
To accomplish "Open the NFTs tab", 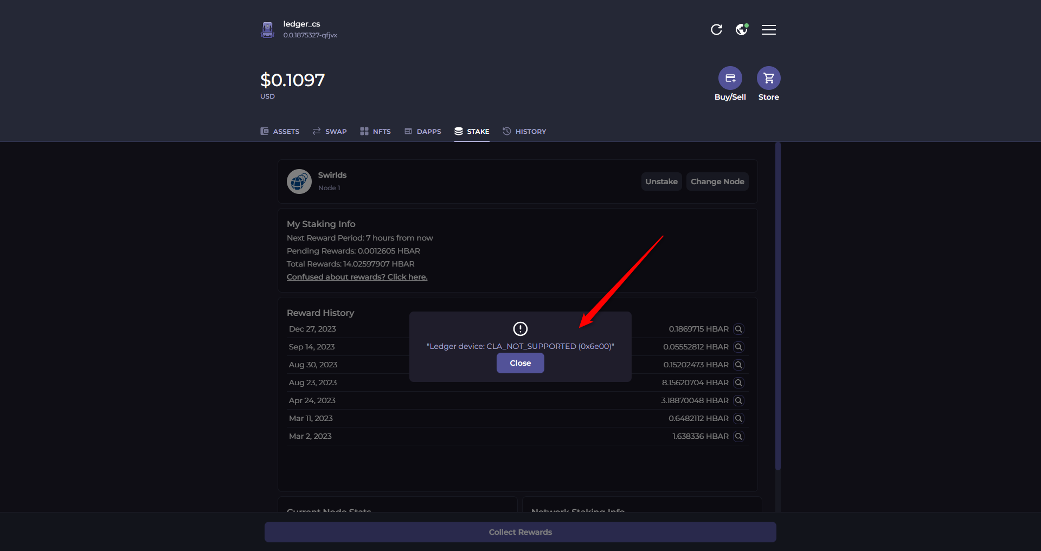I will click(375, 131).
